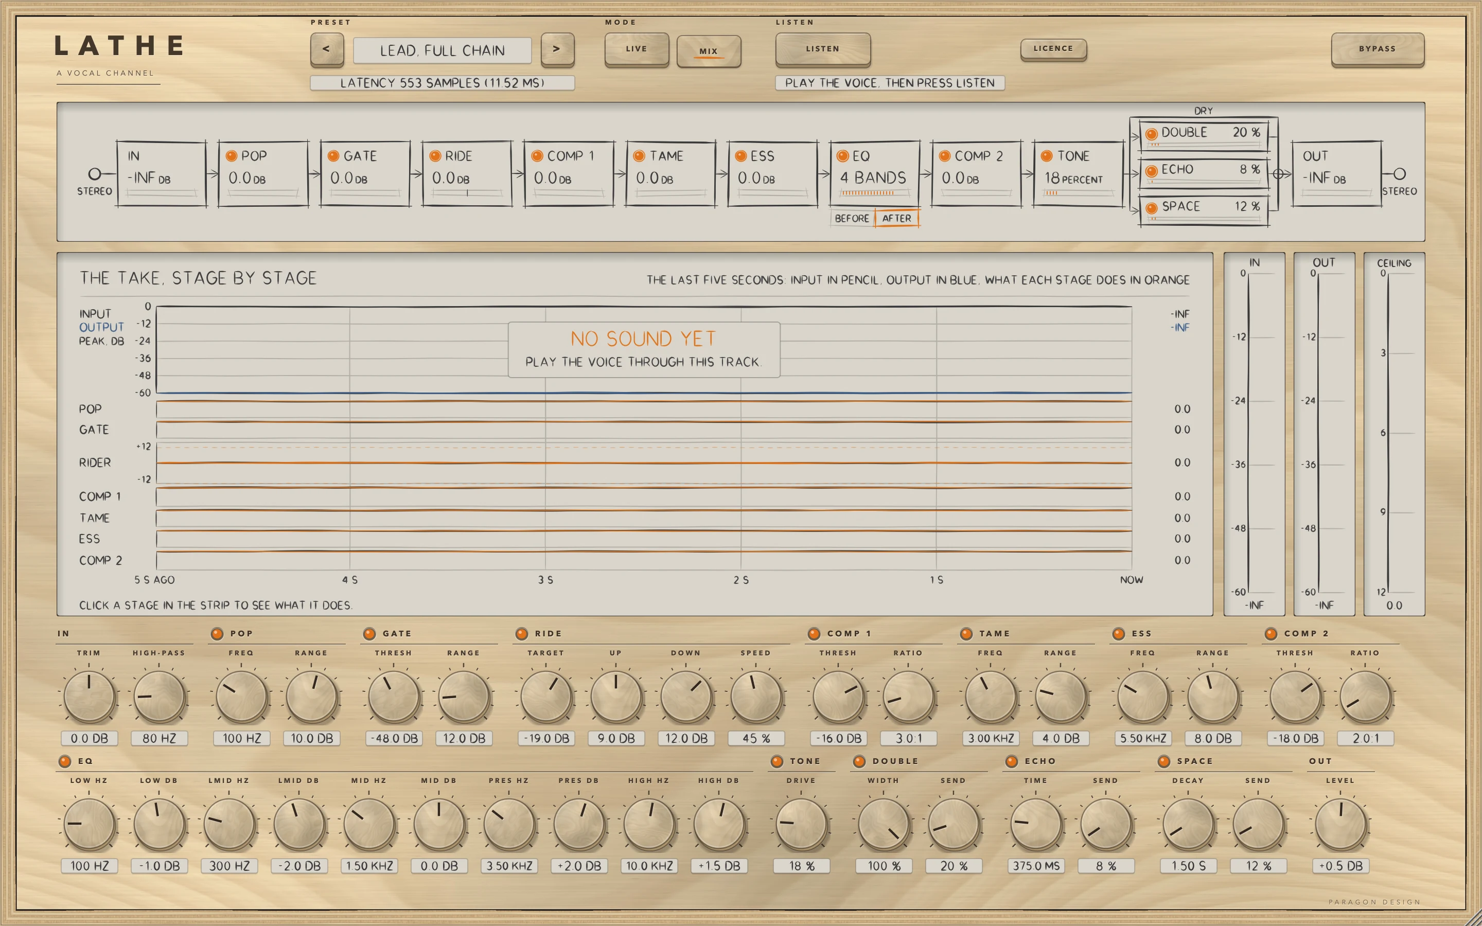The image size is (1482, 926).
Task: Advance to the next preset arrow
Action: [557, 49]
